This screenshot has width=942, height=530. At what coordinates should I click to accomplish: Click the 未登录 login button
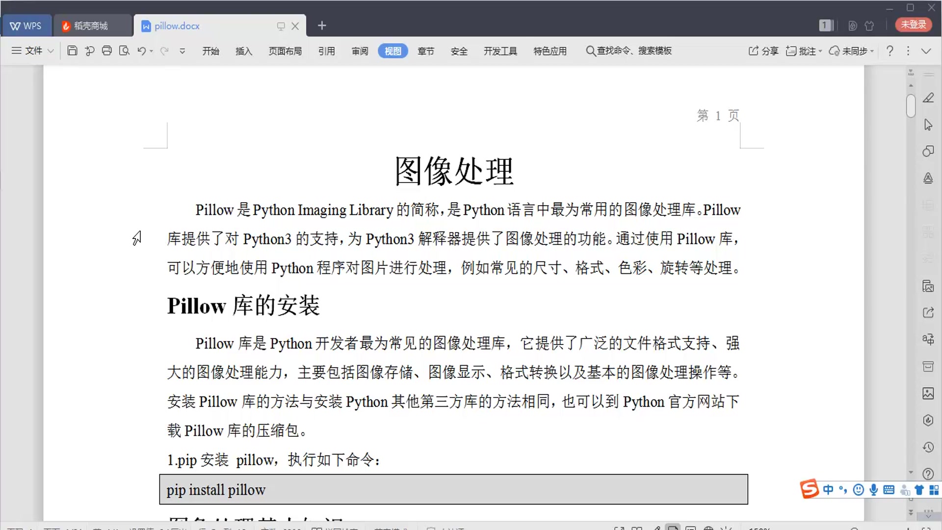(913, 25)
